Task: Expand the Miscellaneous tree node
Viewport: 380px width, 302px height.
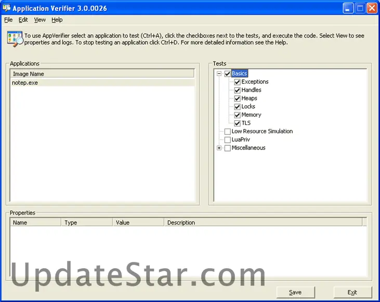Action: click(219, 148)
